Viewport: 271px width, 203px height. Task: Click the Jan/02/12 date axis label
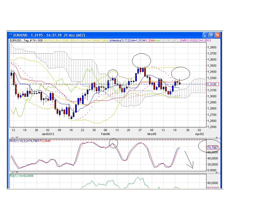click(48, 134)
